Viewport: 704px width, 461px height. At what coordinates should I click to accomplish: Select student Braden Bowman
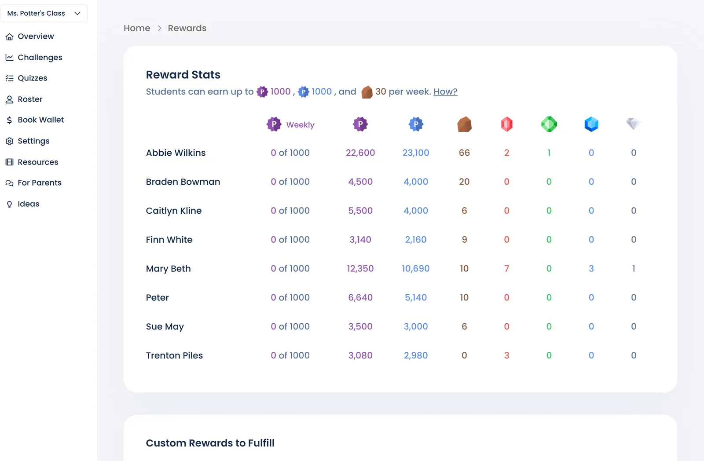183,182
